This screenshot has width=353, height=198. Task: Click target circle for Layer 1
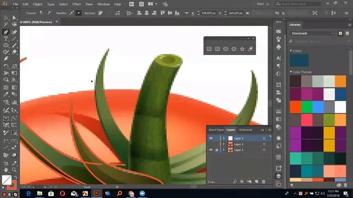(264, 150)
